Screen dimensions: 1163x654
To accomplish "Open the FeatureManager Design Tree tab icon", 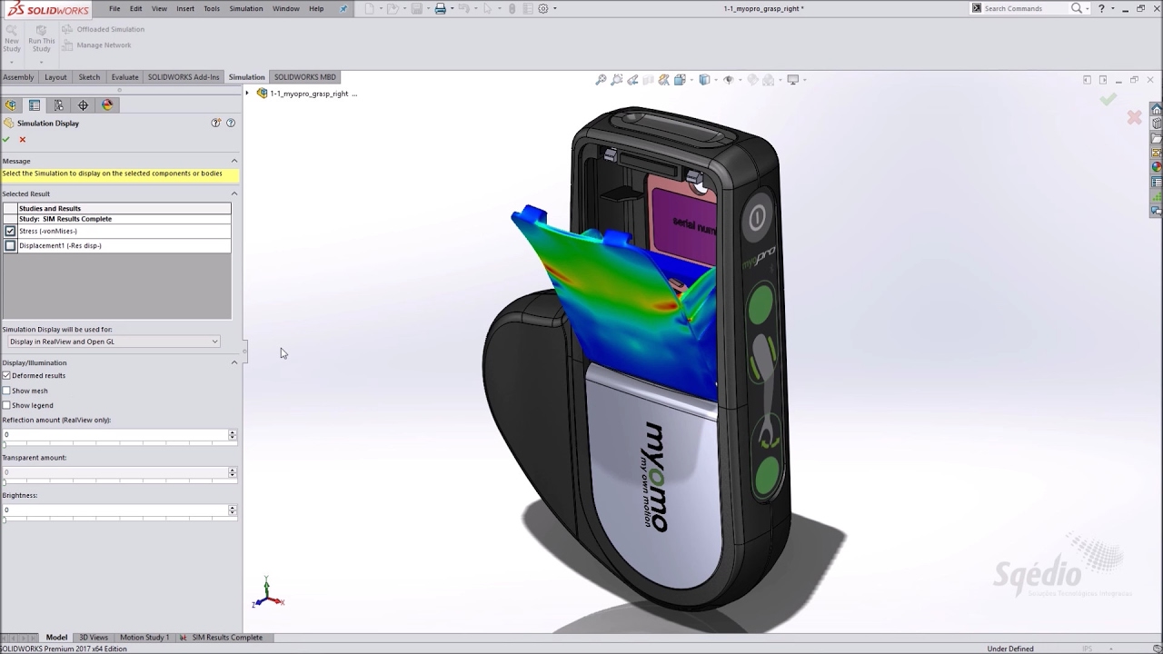I will coord(11,105).
